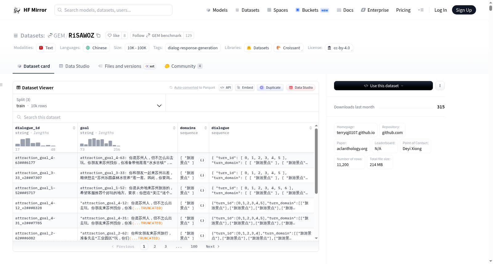
Task: Copy the RiSAWOZ dataset name icon
Action: (98, 35)
